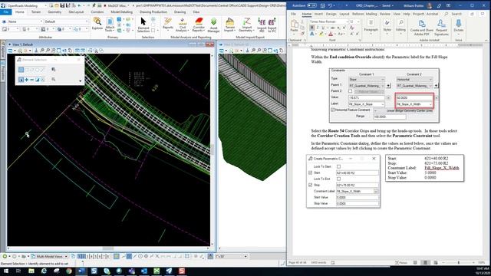Open the Reports tool in OpenRoads
This screenshot has width=491, height=276.
click(x=168, y=24)
